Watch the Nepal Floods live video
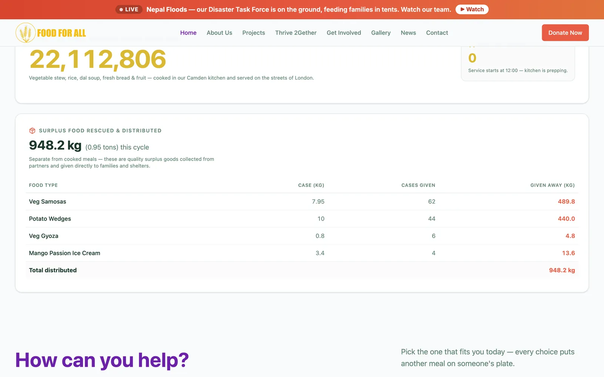 (x=472, y=9)
